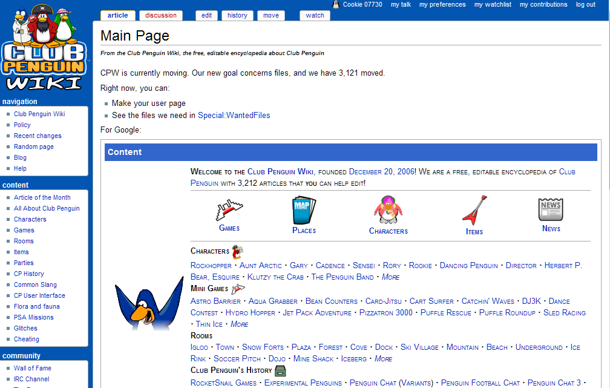Switch to the article tab
610x388 pixels.
coord(117,16)
